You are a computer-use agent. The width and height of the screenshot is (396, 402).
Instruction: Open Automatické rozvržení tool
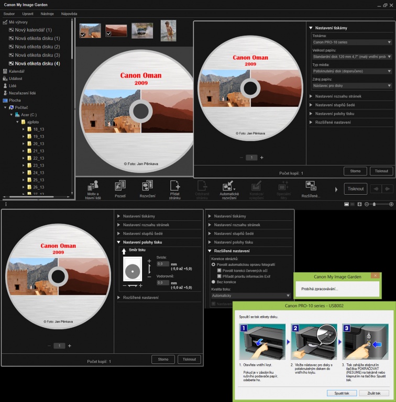coord(229,189)
